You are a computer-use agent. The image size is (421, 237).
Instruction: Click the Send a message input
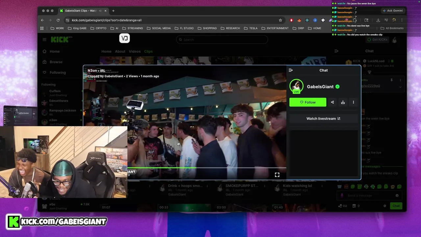tap(369, 196)
